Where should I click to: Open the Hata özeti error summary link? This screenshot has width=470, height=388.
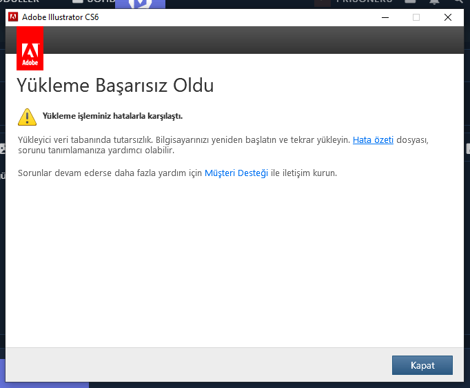pos(373,140)
